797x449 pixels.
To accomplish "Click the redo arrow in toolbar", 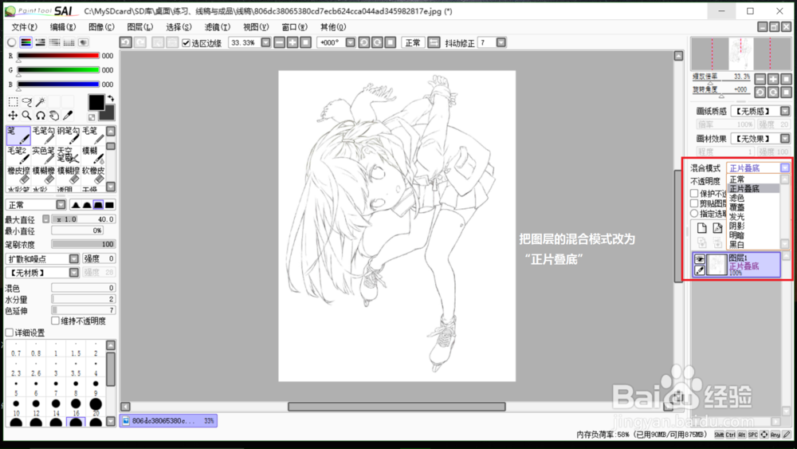I will [x=139, y=43].
